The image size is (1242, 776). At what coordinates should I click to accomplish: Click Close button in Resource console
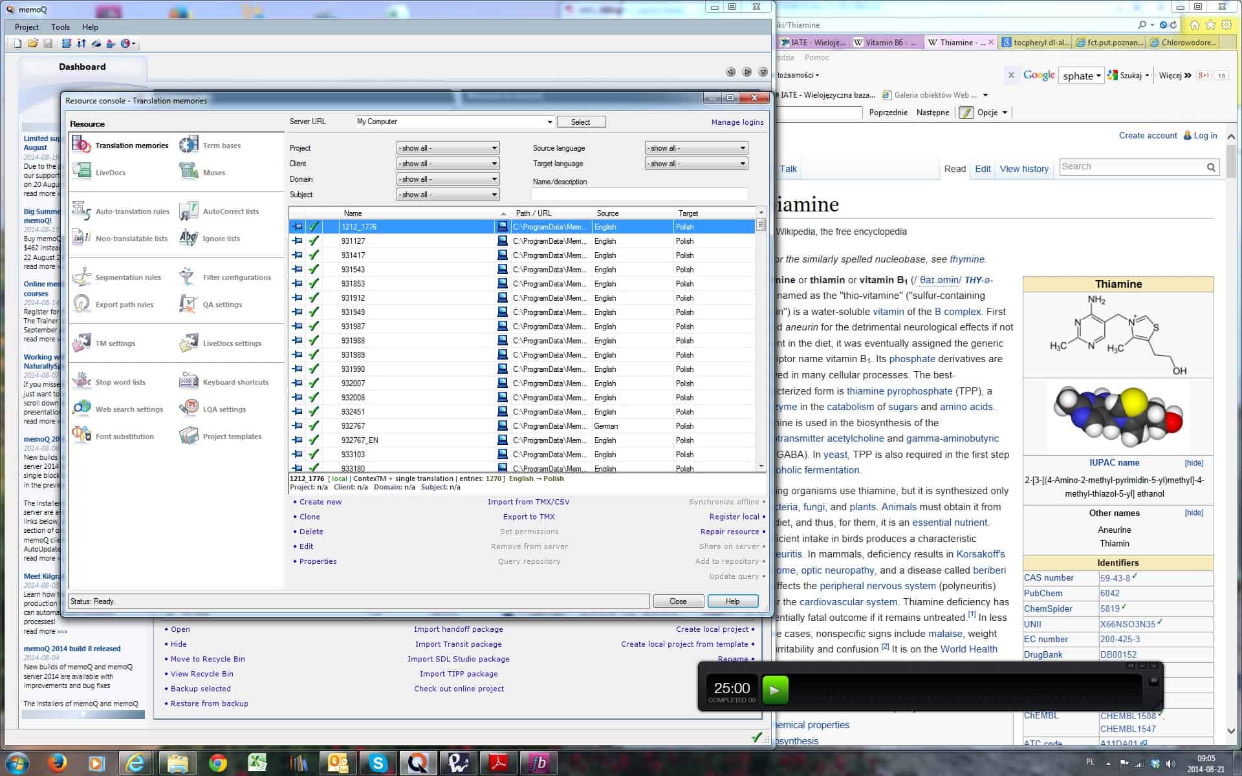[x=678, y=601]
